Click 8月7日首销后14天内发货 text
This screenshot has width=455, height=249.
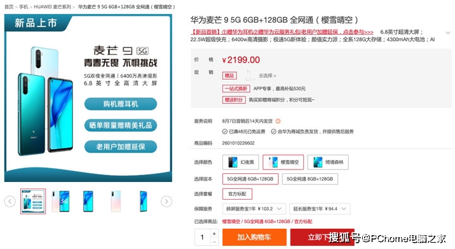(x=247, y=121)
